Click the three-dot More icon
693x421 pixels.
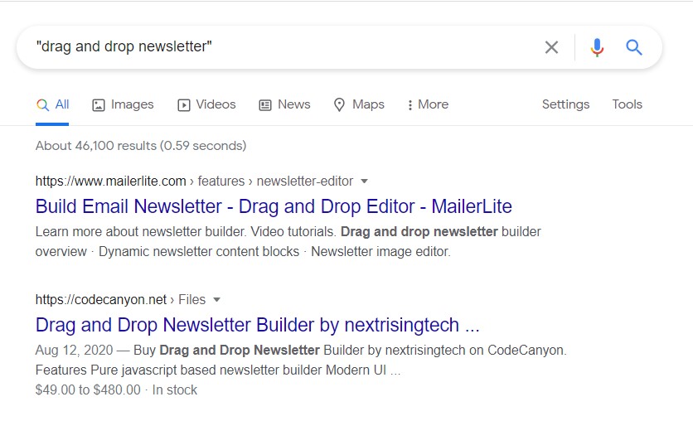pos(409,105)
